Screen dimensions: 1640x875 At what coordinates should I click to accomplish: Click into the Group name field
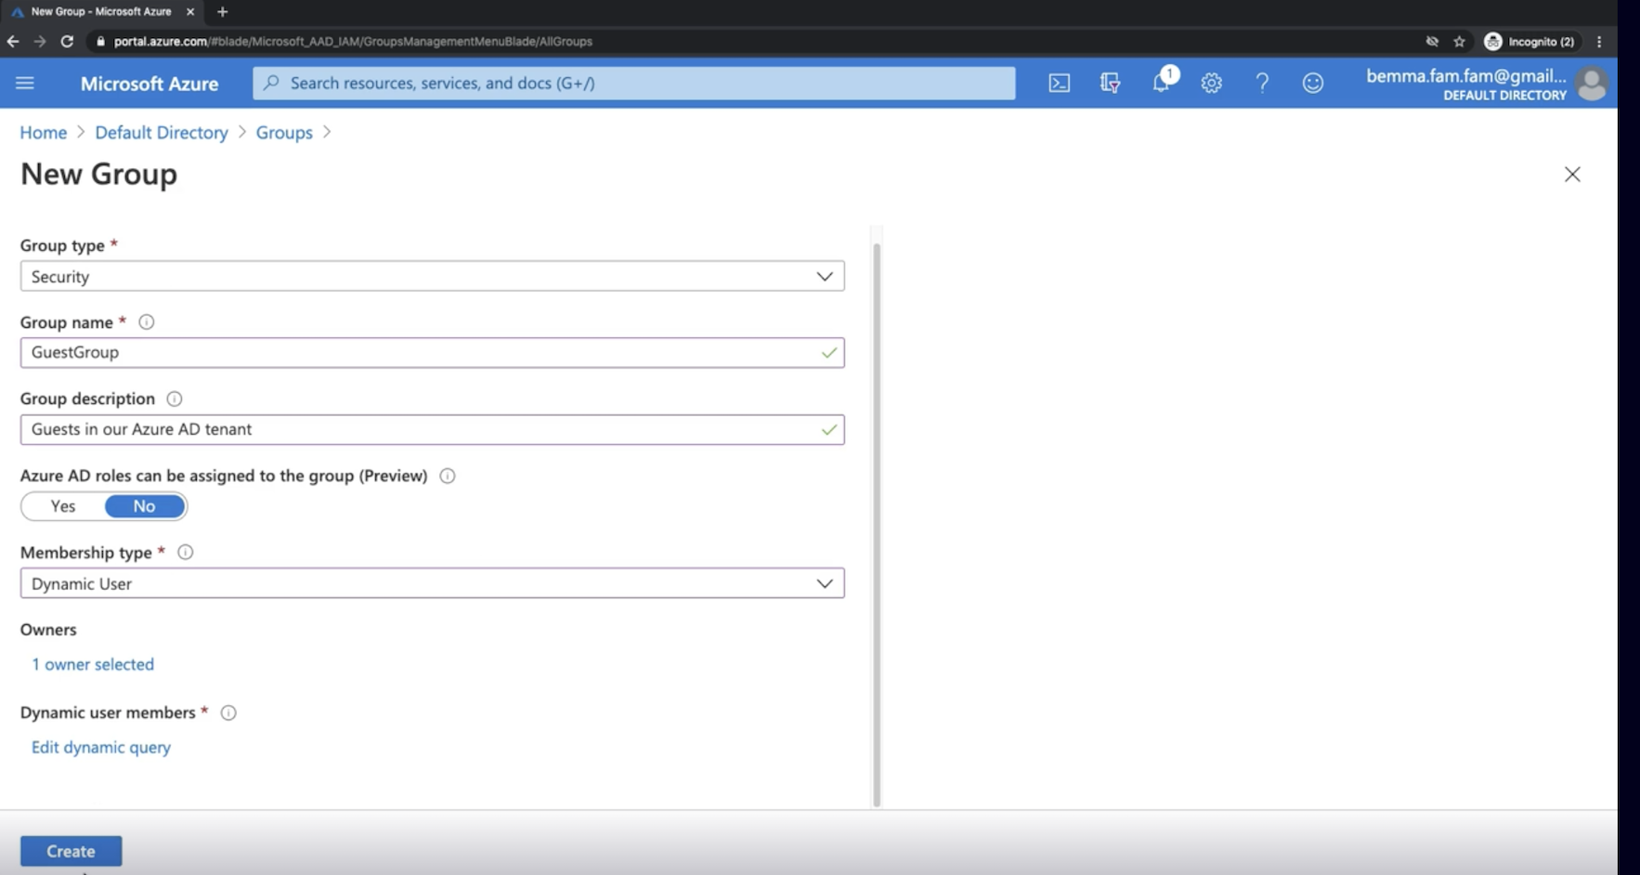[432, 352]
